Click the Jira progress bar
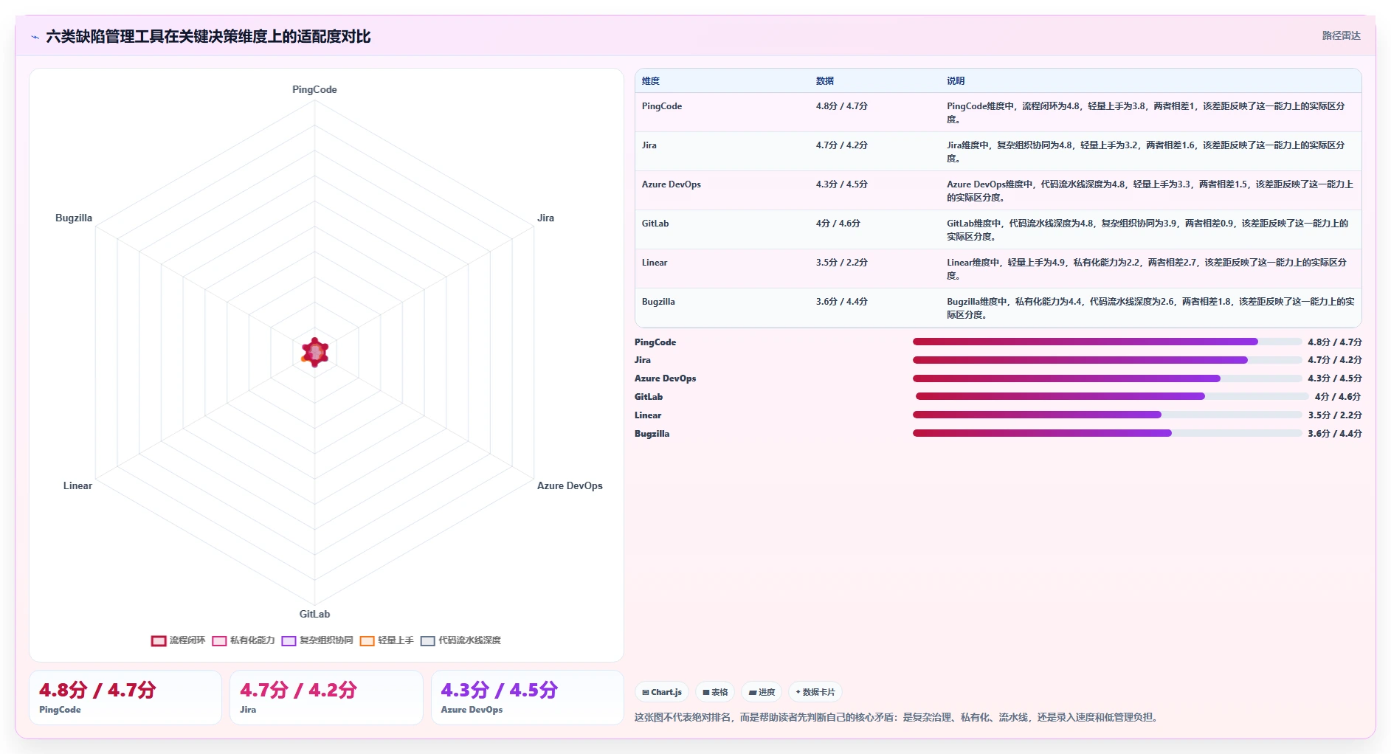The width and height of the screenshot is (1391, 754). (x=1107, y=360)
